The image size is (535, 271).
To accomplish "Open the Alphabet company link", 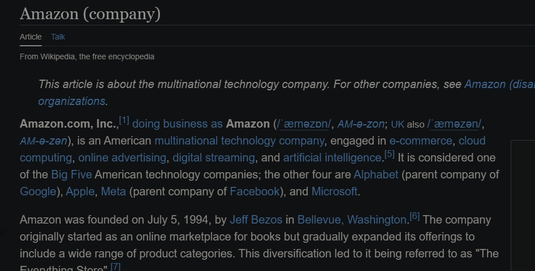I will [x=376, y=174].
